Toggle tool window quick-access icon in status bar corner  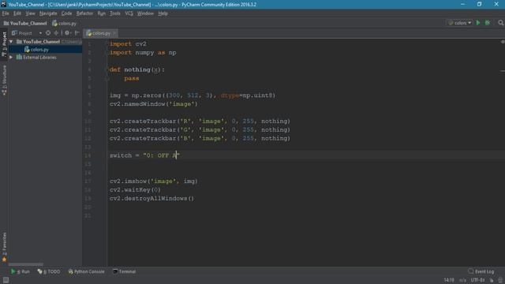pos(6,280)
